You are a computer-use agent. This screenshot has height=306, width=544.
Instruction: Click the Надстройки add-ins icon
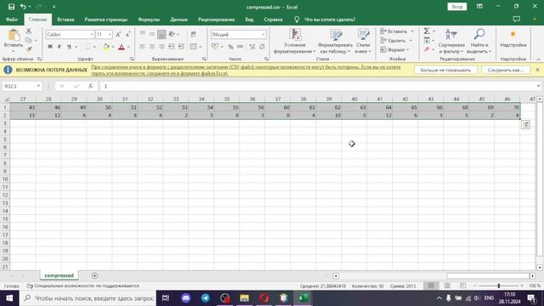point(513,38)
